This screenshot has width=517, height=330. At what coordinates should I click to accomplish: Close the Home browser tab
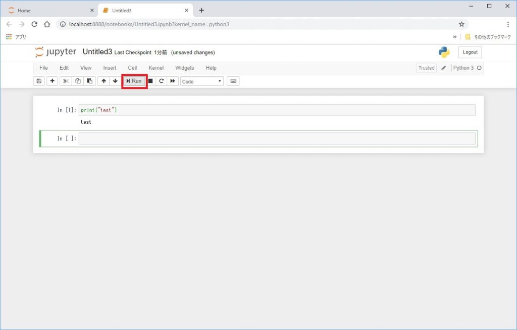[92, 11]
